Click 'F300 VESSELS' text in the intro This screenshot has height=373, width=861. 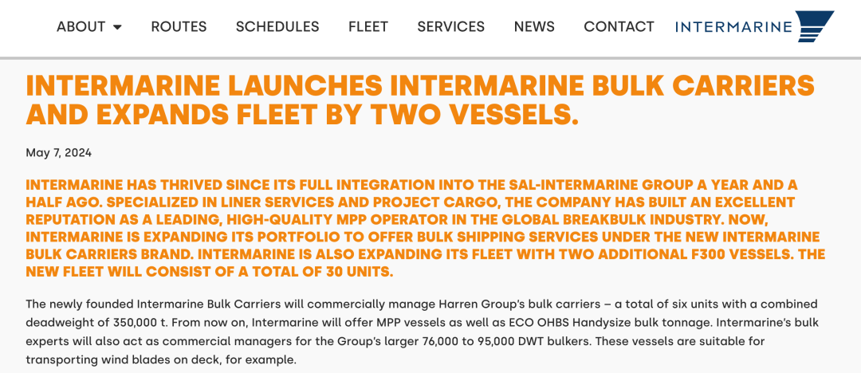737,255
